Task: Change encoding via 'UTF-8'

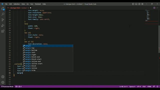Action: (139, 86)
